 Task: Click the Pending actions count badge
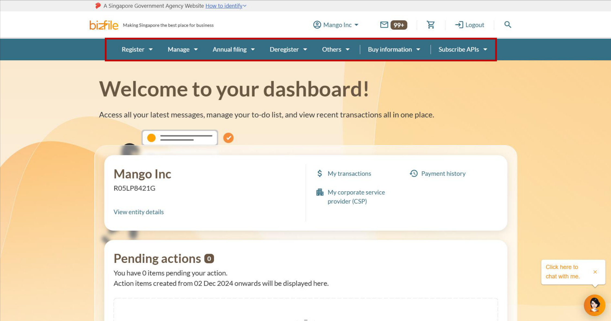[x=209, y=259]
